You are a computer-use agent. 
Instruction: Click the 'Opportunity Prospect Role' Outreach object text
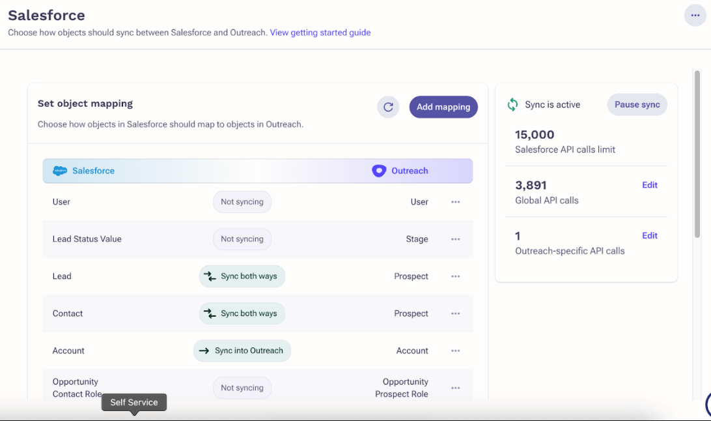401,388
